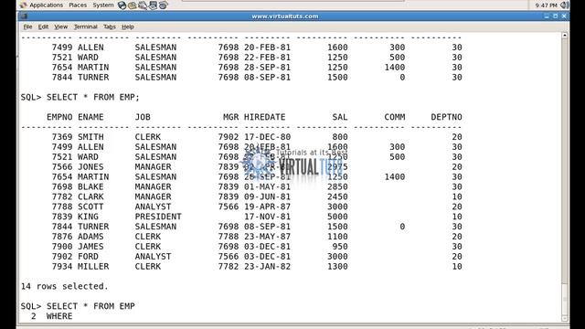Click the COMM column header
The image size is (585, 329).
(395, 117)
